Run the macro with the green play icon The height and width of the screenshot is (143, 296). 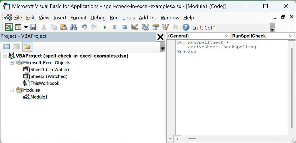point(105,28)
